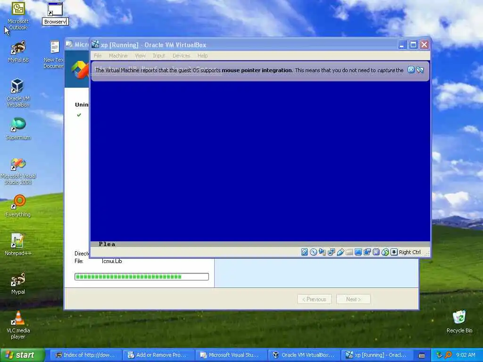Click the lcmui.Lib file name text
Screen dimensions: 483x362
(111, 261)
